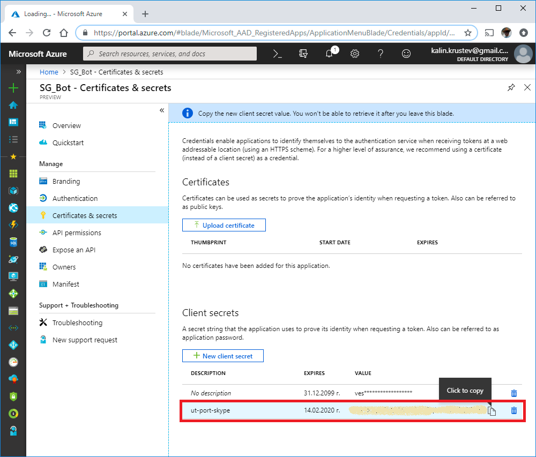Focus the search resources box
The height and width of the screenshot is (457, 536).
[x=170, y=54]
